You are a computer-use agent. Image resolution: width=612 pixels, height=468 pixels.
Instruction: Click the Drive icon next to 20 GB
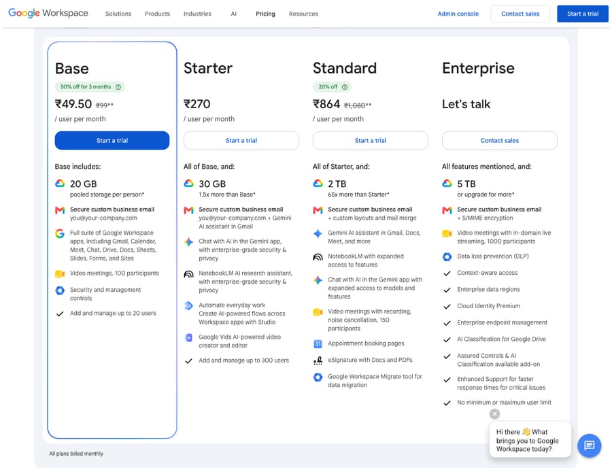point(60,184)
